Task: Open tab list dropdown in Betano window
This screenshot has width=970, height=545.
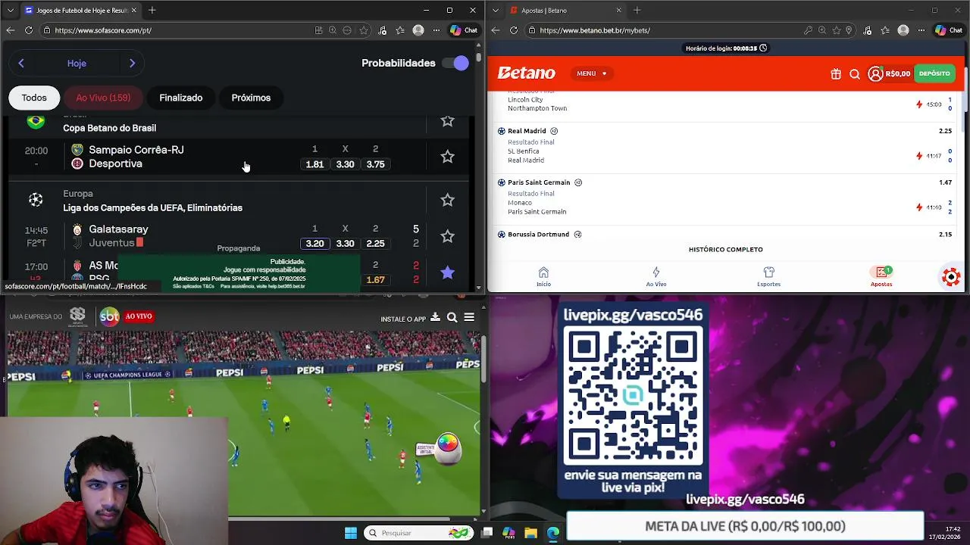Action: 495,10
